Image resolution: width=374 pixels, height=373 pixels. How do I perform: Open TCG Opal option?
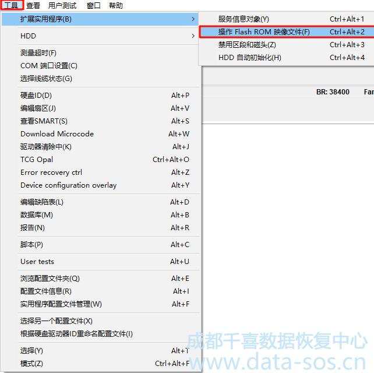click(37, 160)
